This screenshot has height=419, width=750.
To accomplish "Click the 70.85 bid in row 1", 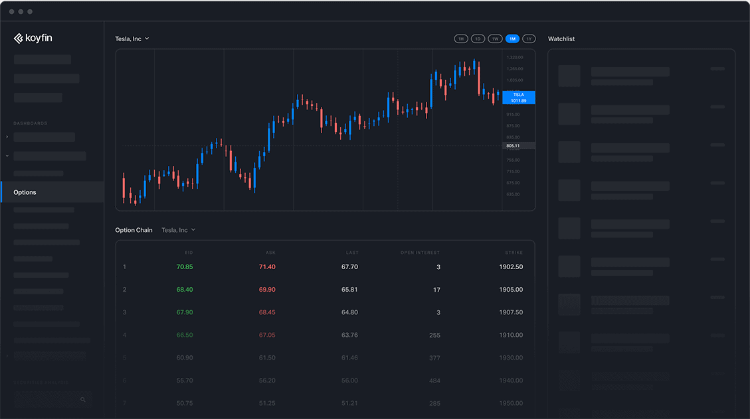I will (185, 267).
